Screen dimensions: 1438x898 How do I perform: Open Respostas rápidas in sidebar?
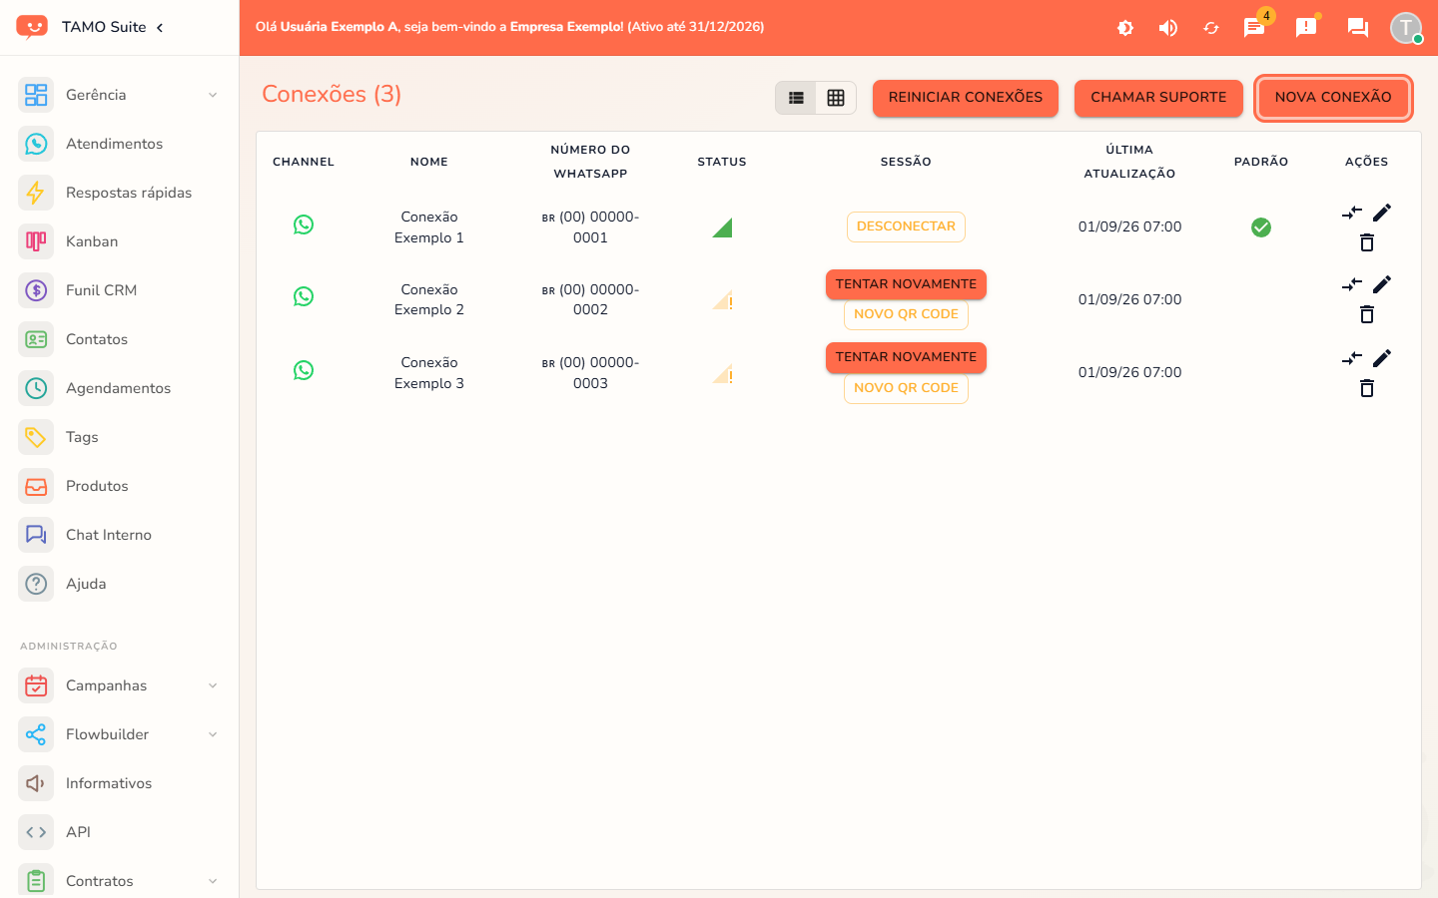tap(120, 193)
